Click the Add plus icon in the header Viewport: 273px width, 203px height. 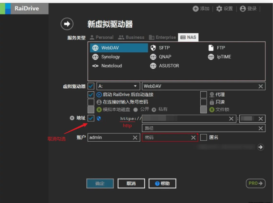(x=196, y=9)
